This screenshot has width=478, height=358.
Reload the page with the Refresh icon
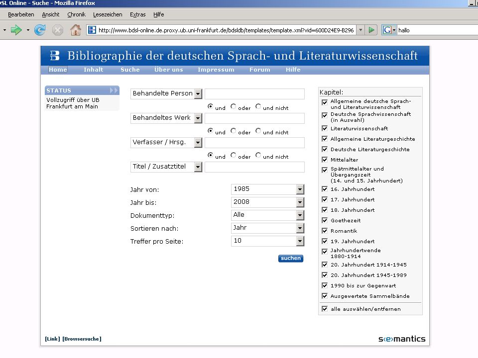(40, 30)
